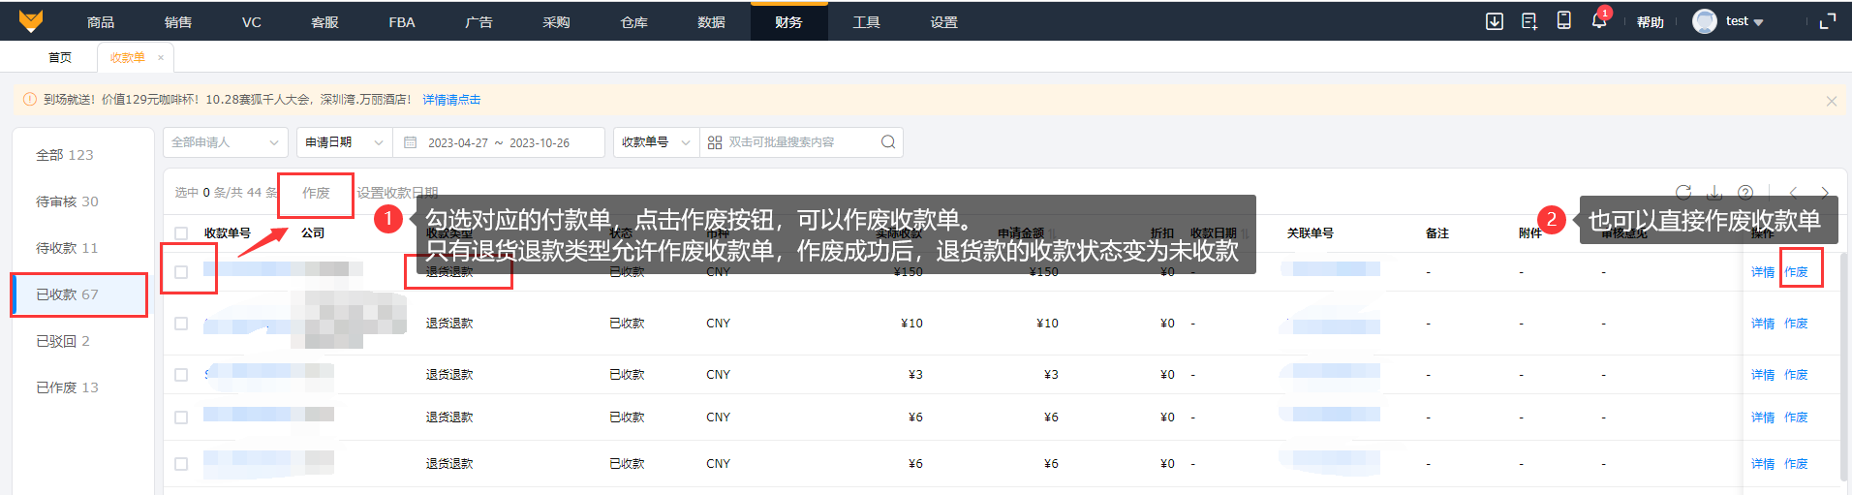1852x495 pixels.
Task: Open the 数据 menu
Action: coord(711,22)
